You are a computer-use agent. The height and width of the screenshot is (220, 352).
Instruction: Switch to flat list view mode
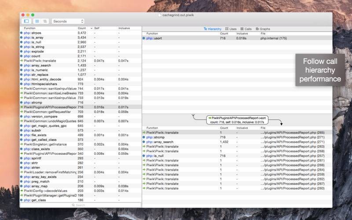37,21
